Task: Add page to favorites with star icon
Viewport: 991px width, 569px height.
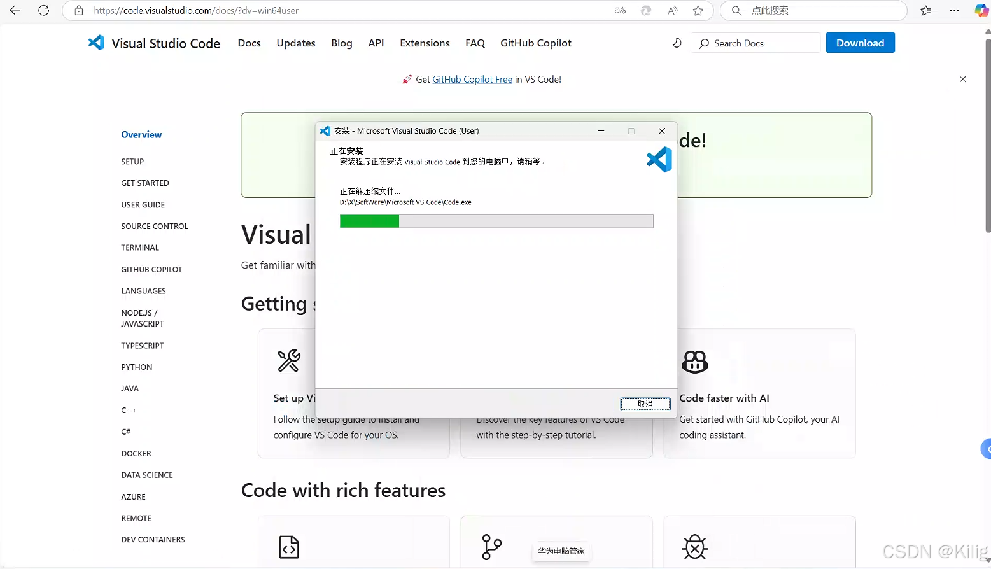Action: coord(698,10)
